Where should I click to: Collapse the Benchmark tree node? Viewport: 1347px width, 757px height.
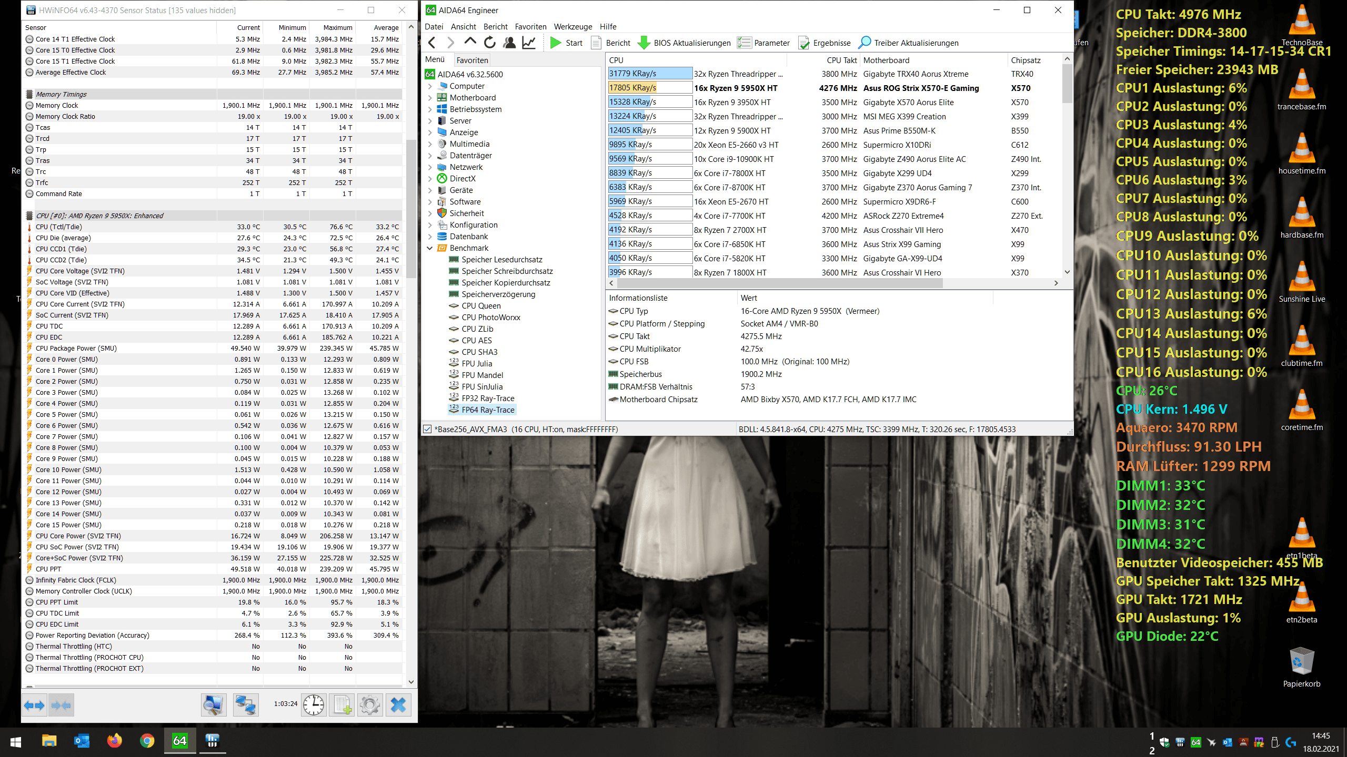[x=430, y=248]
